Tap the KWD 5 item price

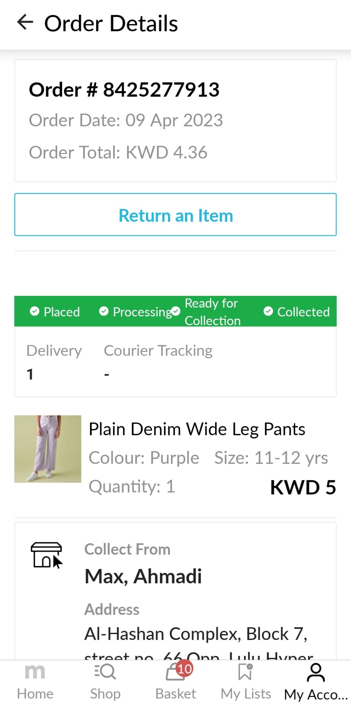click(303, 487)
